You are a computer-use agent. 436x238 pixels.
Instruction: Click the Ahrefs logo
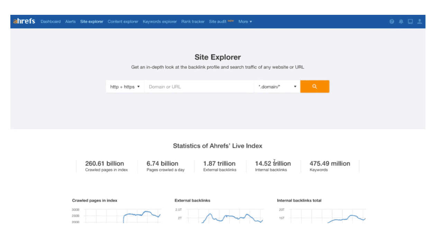pos(24,21)
